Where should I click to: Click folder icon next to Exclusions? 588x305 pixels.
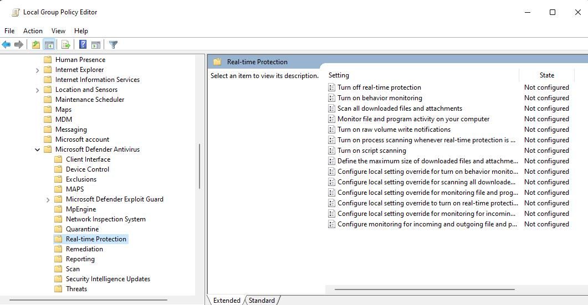(58, 179)
